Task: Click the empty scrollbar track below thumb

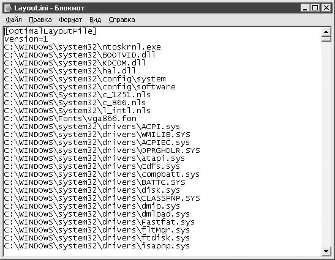Action: click(x=326, y=144)
